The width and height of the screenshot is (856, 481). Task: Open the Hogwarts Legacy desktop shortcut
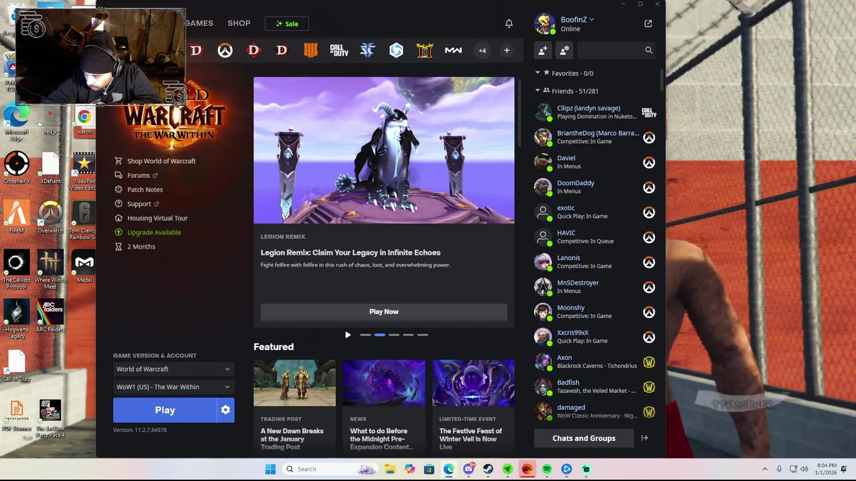pyautogui.click(x=17, y=319)
